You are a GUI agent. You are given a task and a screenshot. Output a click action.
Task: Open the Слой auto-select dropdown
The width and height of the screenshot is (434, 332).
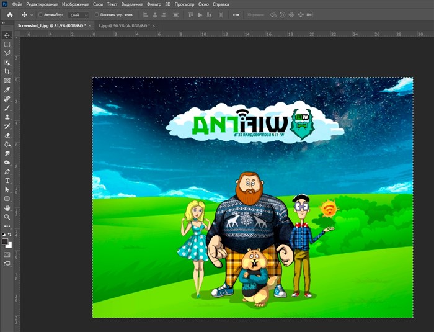click(x=79, y=15)
